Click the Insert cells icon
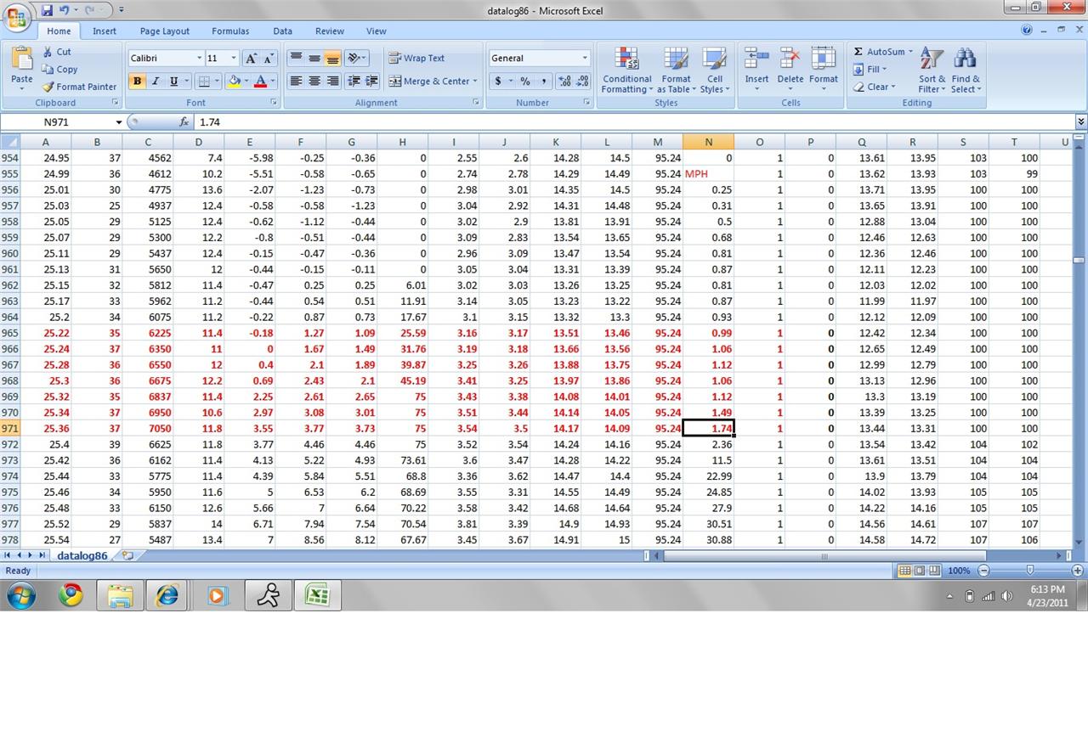The height and width of the screenshot is (732, 1088). 756,59
